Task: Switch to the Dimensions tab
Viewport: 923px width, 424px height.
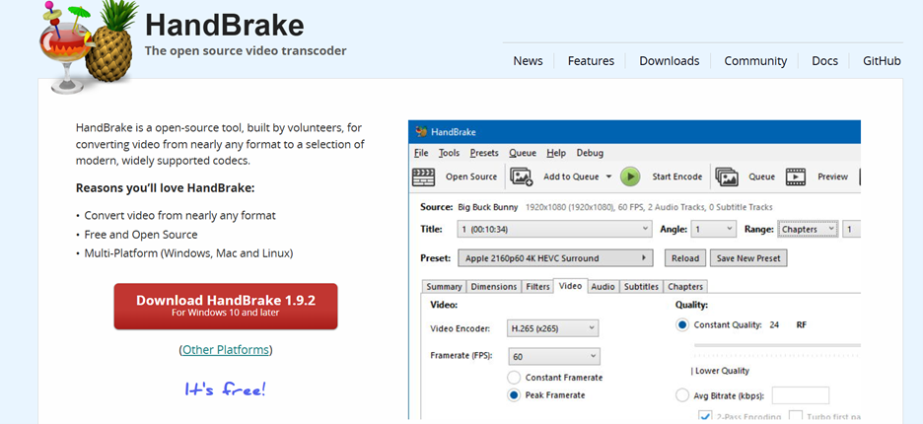Action: pyautogui.click(x=494, y=287)
